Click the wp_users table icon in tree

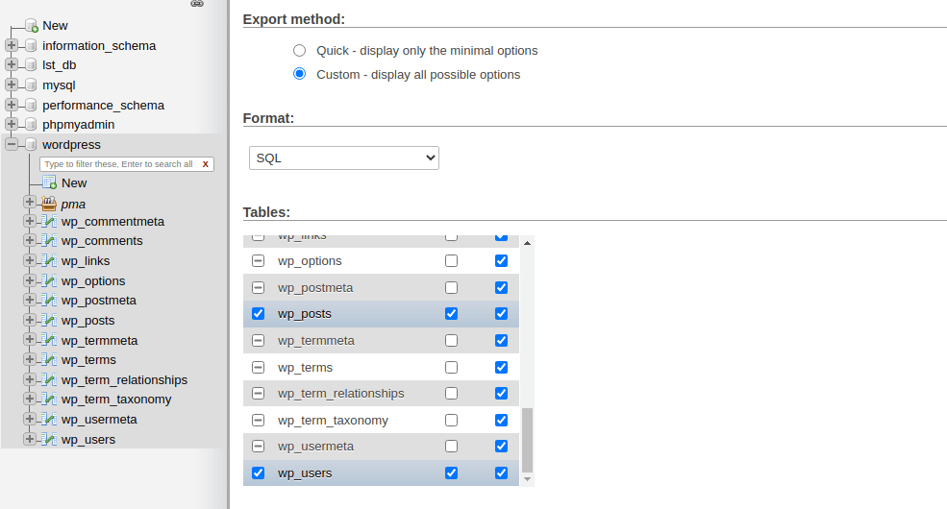coord(50,439)
